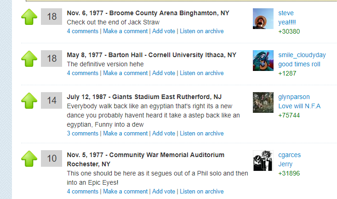View 4 comments on Broome County show
The image size is (337, 199).
coord(83,31)
